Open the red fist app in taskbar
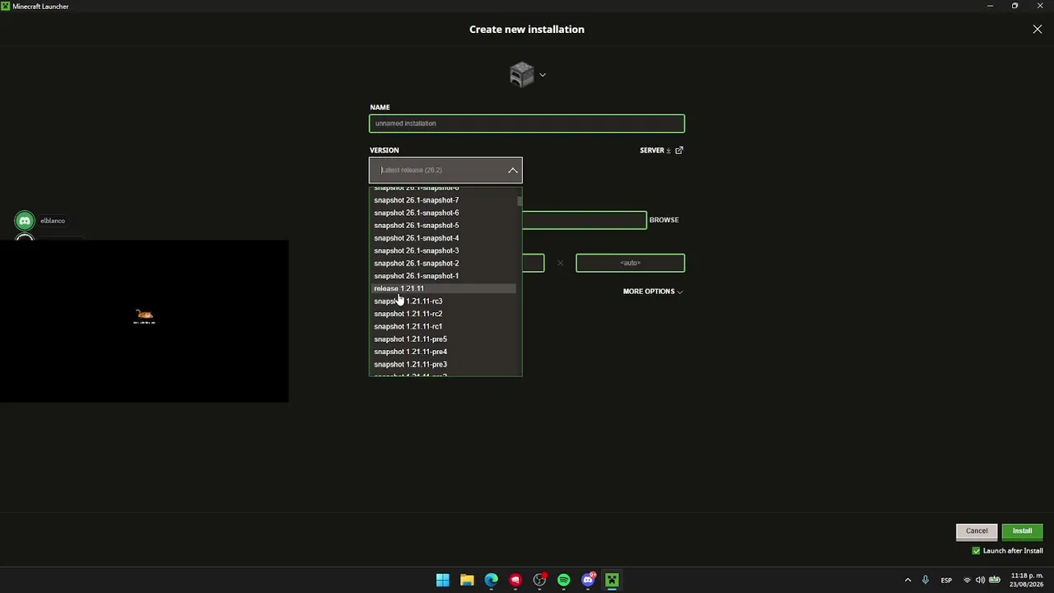 click(515, 581)
